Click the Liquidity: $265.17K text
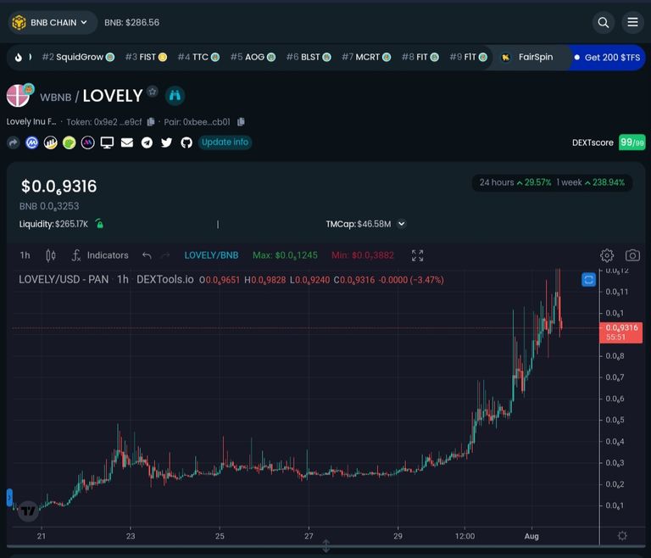651x558 pixels. click(x=53, y=224)
